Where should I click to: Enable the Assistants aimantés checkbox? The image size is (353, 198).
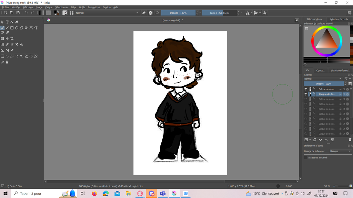point(305,157)
